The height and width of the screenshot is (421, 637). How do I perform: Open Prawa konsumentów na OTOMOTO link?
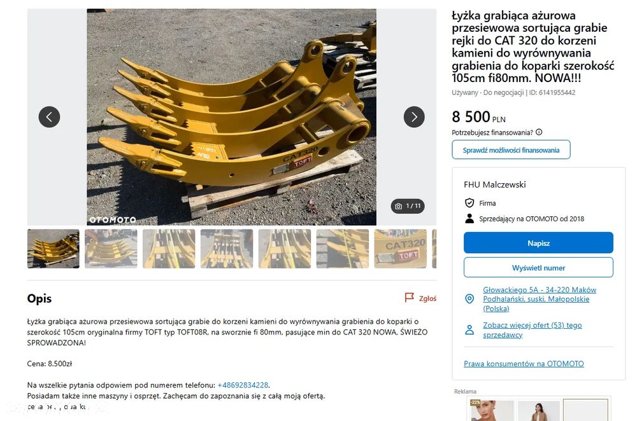[524, 364]
